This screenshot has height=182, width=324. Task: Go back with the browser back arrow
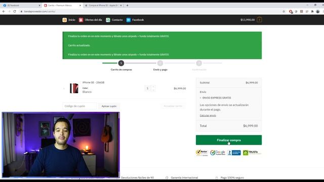click(4, 11)
